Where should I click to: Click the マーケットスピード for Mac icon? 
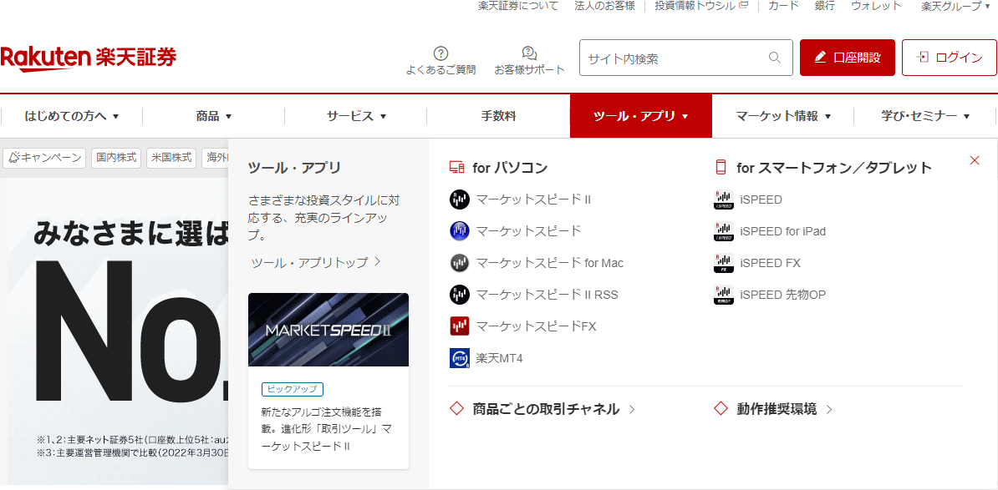click(459, 262)
